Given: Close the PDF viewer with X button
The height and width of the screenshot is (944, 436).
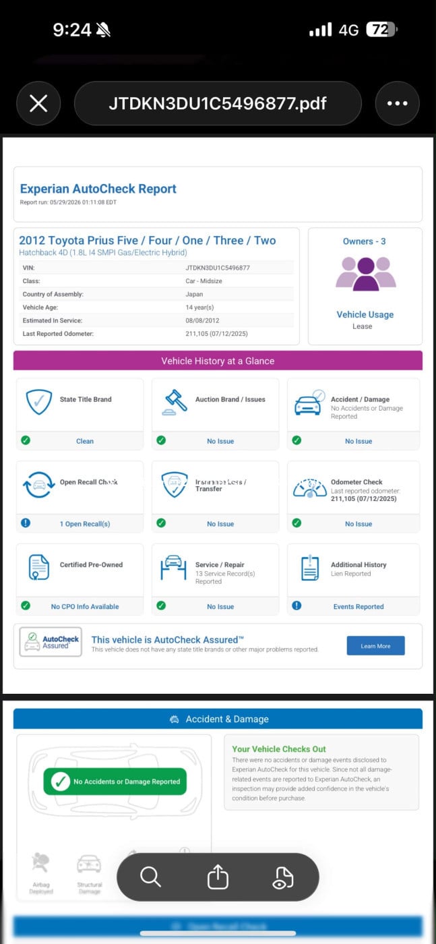Looking at the screenshot, I should (38, 103).
